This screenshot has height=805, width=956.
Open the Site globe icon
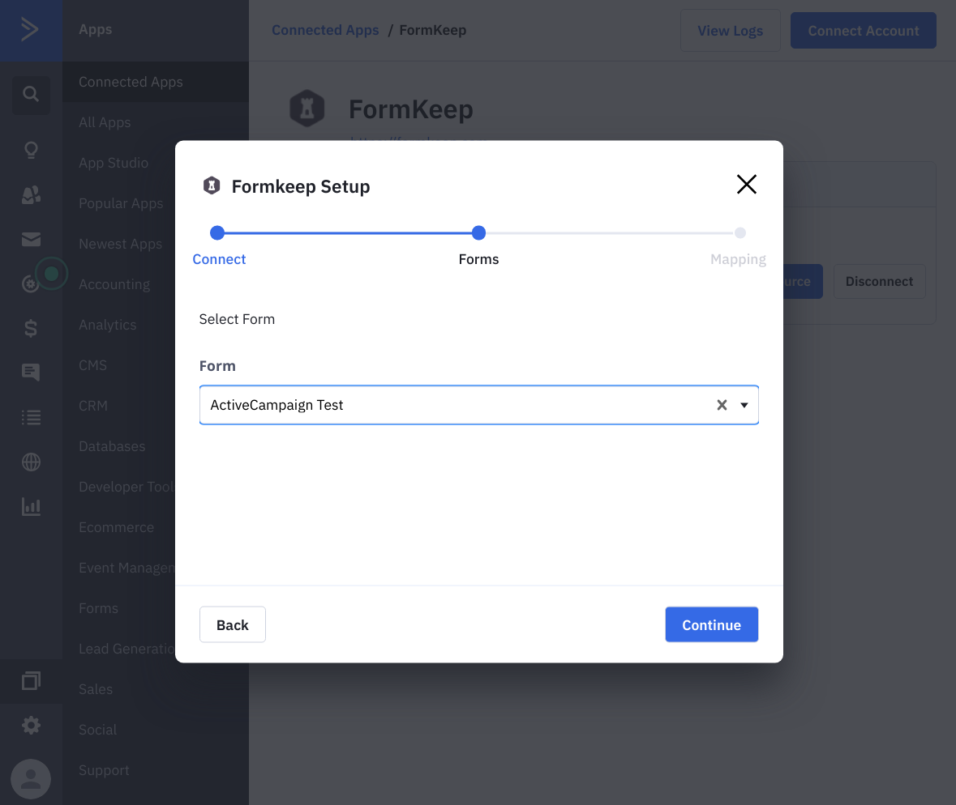[31, 462]
